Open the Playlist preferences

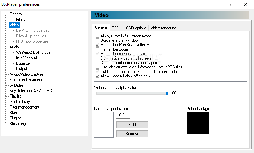pyautogui.click(x=15, y=96)
